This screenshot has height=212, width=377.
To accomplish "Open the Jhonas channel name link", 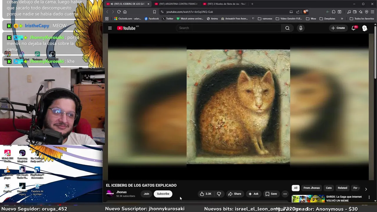I will tap(121, 192).
